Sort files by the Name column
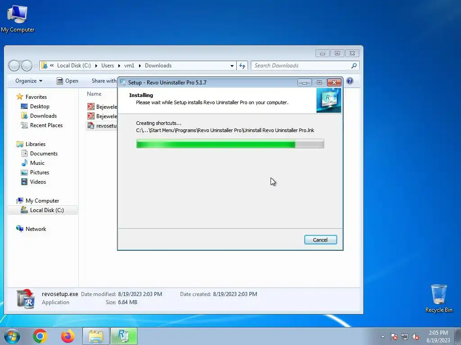Viewport: 461px width, 345px height. tap(94, 94)
